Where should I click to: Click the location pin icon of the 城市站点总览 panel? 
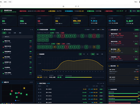(2, 30)
